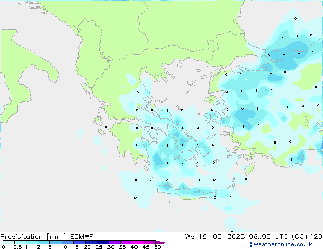
Task: Select the "0.5" legend value
Action: 18,247
